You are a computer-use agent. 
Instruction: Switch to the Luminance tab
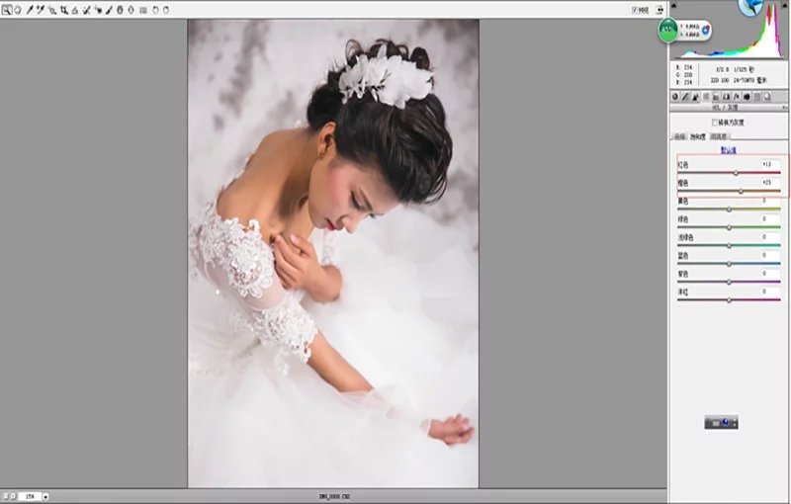point(719,136)
